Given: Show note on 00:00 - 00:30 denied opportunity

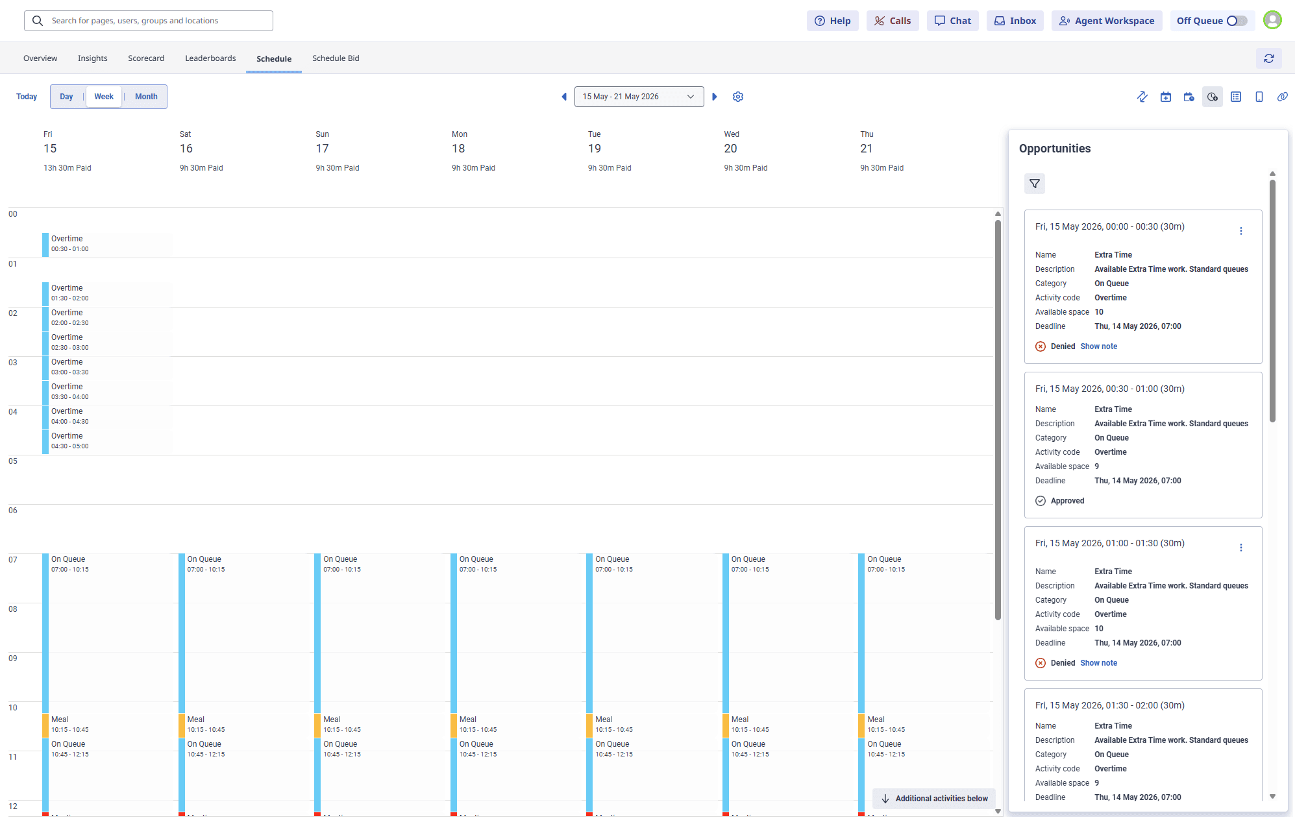Looking at the screenshot, I should pos(1098,346).
